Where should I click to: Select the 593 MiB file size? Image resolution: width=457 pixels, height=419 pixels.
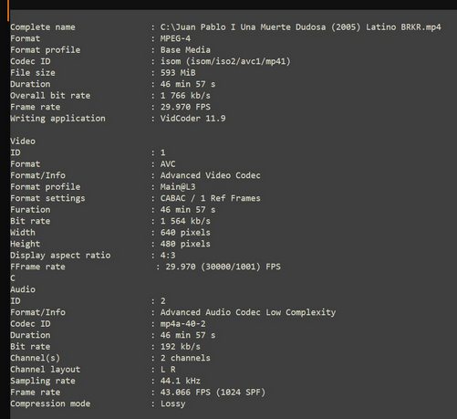(178, 73)
